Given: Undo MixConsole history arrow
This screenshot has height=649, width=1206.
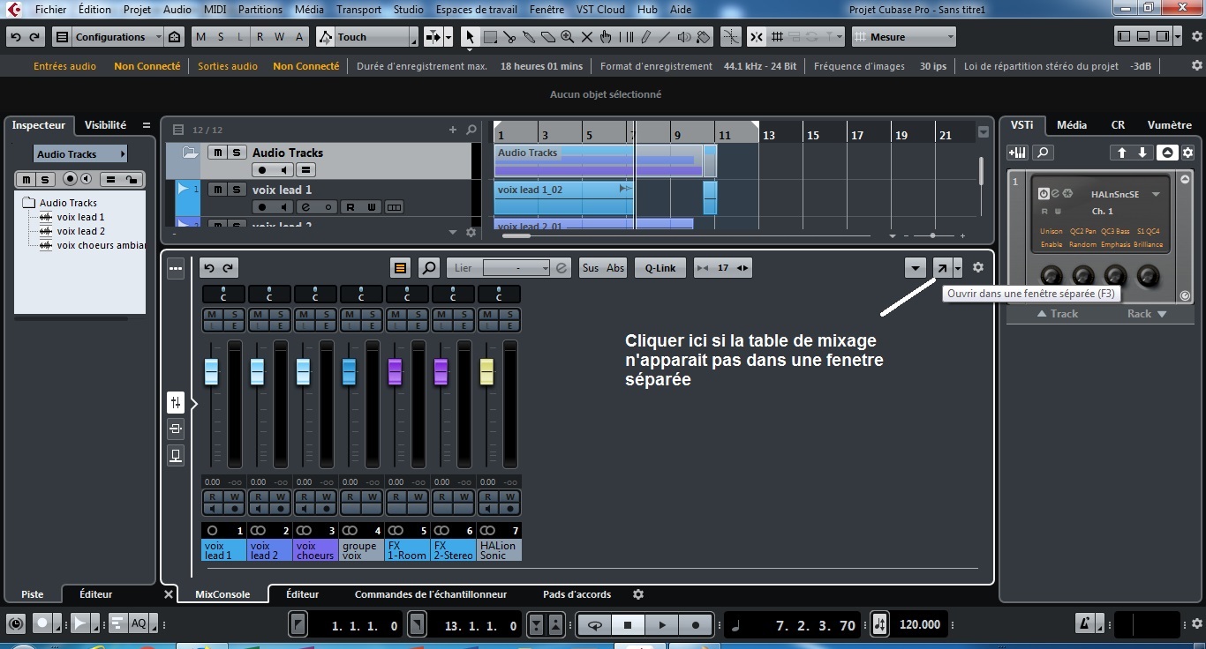Looking at the screenshot, I should point(209,268).
